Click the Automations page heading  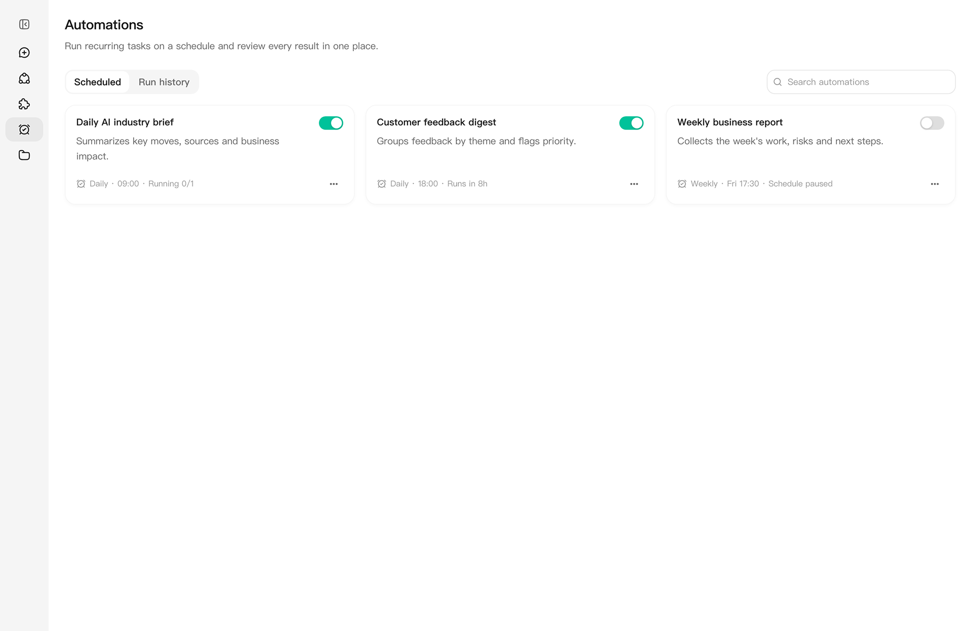104,25
